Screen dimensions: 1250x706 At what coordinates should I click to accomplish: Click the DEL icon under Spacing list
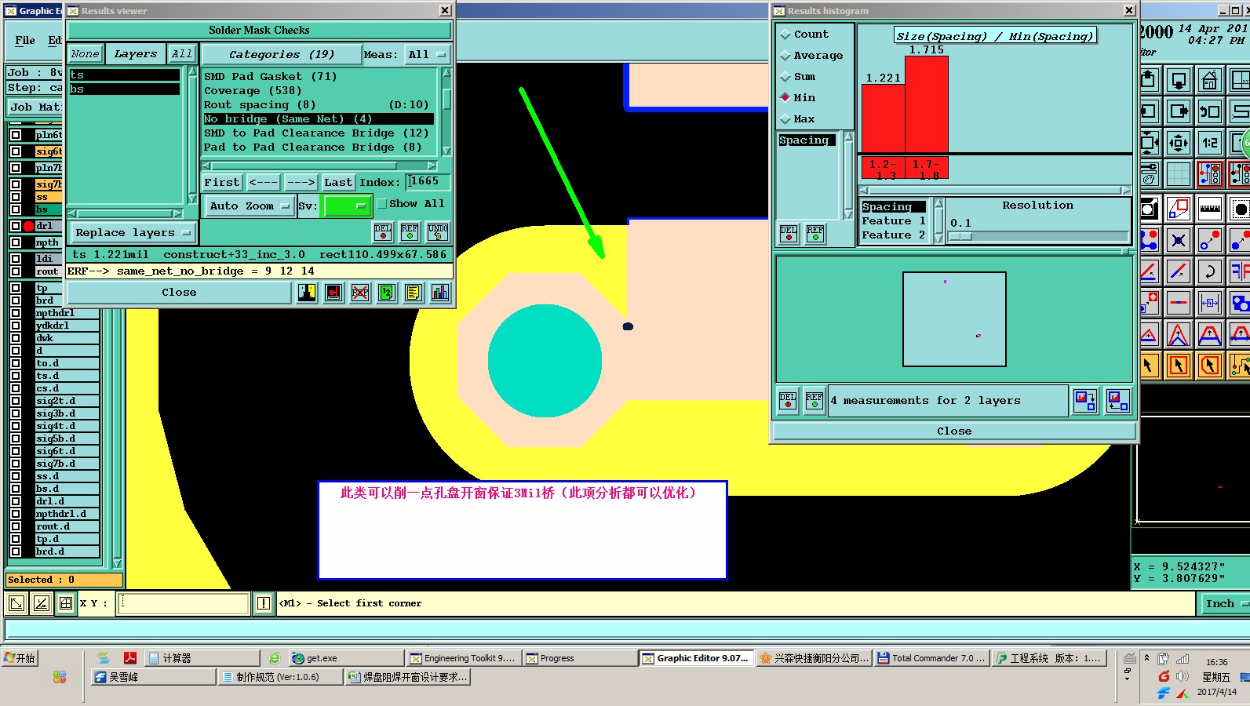click(789, 234)
